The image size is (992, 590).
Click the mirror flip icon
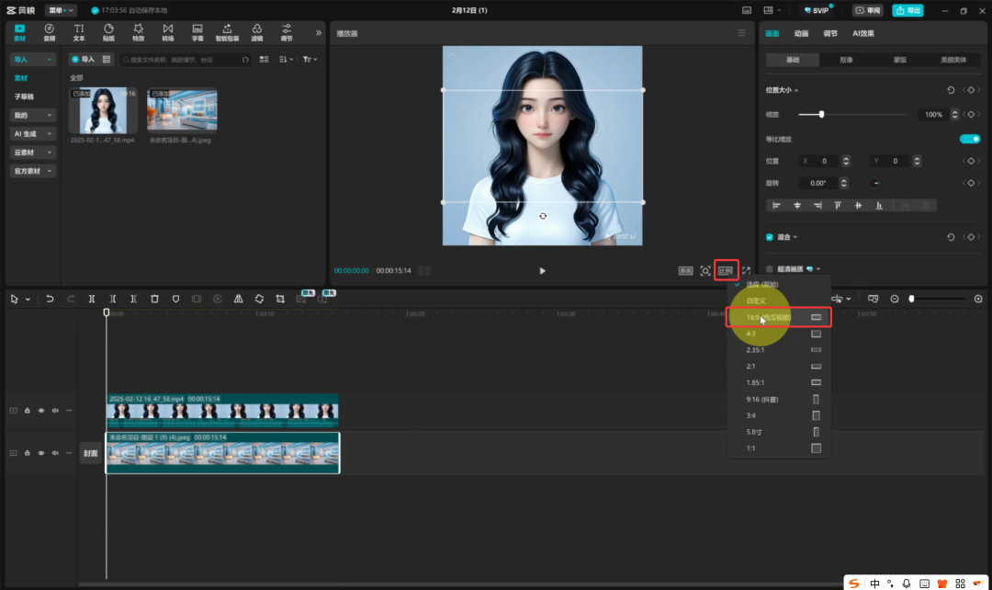(239, 299)
